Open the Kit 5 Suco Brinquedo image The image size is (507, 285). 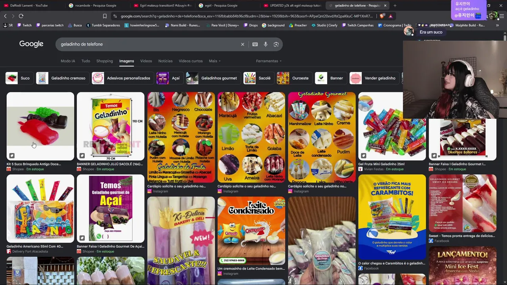click(40, 126)
